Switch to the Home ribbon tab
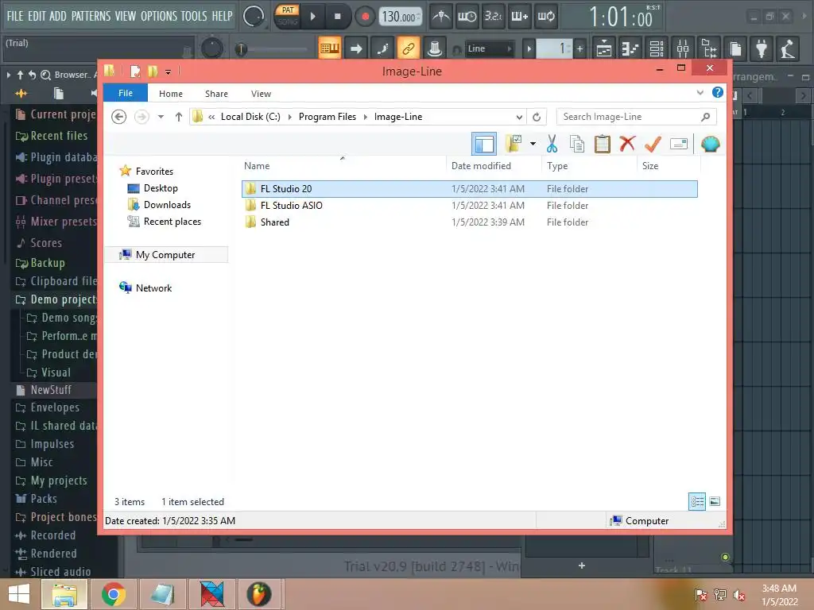The image size is (814, 610). (x=170, y=94)
